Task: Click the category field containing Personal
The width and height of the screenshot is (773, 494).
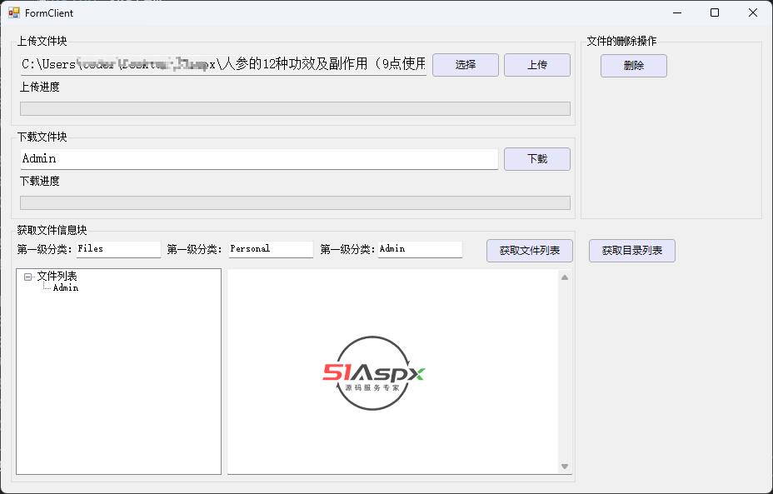Action: [271, 249]
